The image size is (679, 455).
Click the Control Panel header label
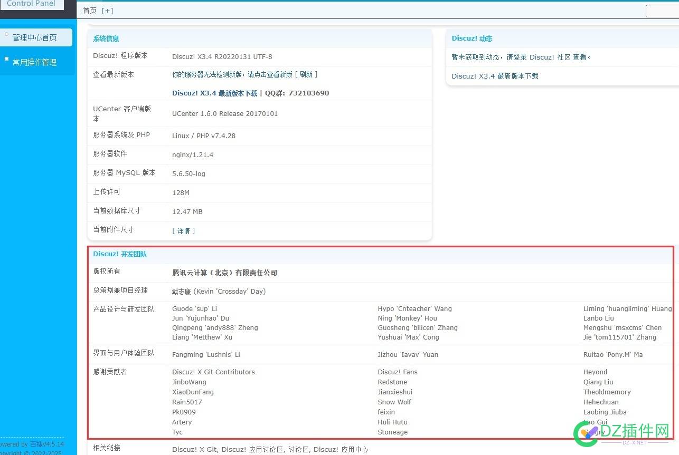tap(31, 4)
